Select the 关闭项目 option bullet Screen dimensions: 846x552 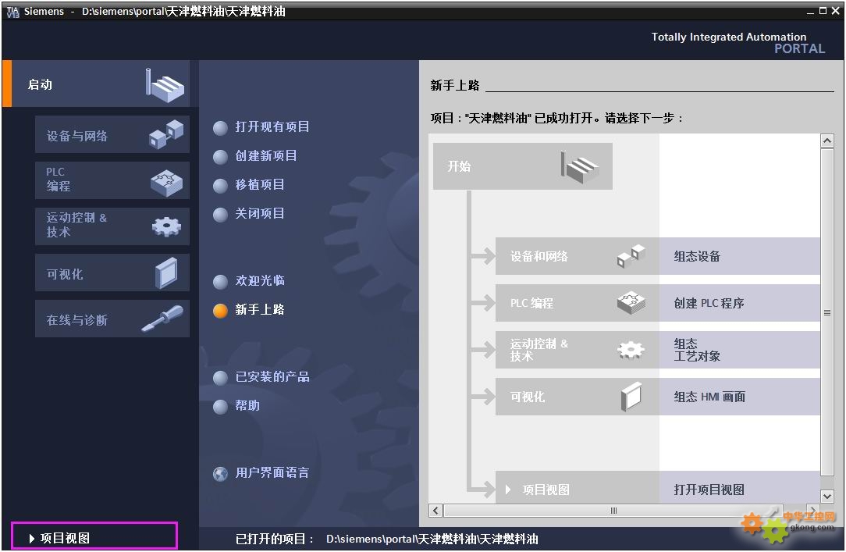coord(220,215)
